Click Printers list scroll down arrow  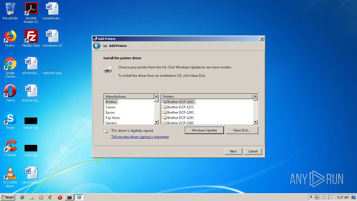(255, 122)
